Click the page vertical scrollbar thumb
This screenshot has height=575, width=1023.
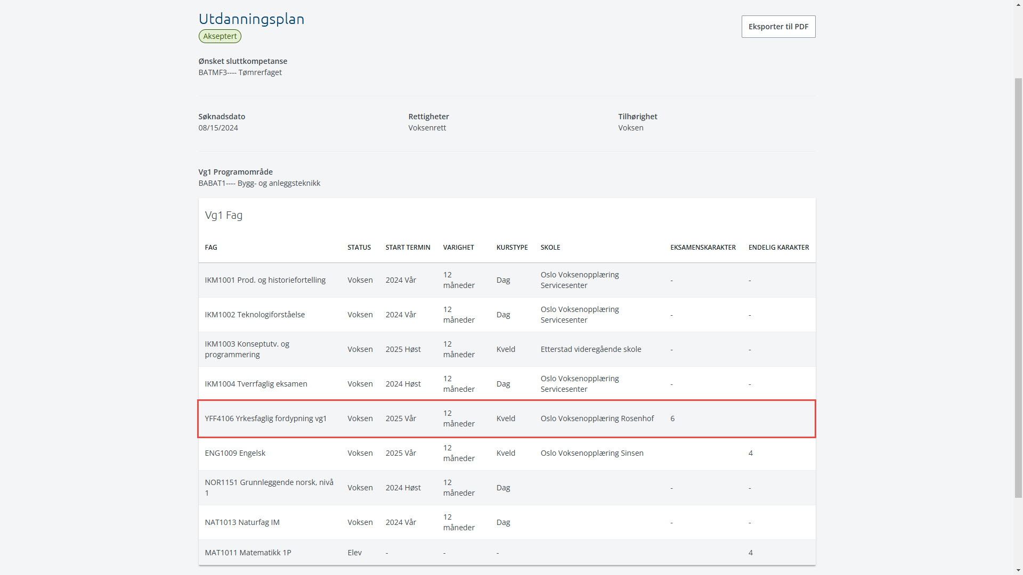(1018, 287)
